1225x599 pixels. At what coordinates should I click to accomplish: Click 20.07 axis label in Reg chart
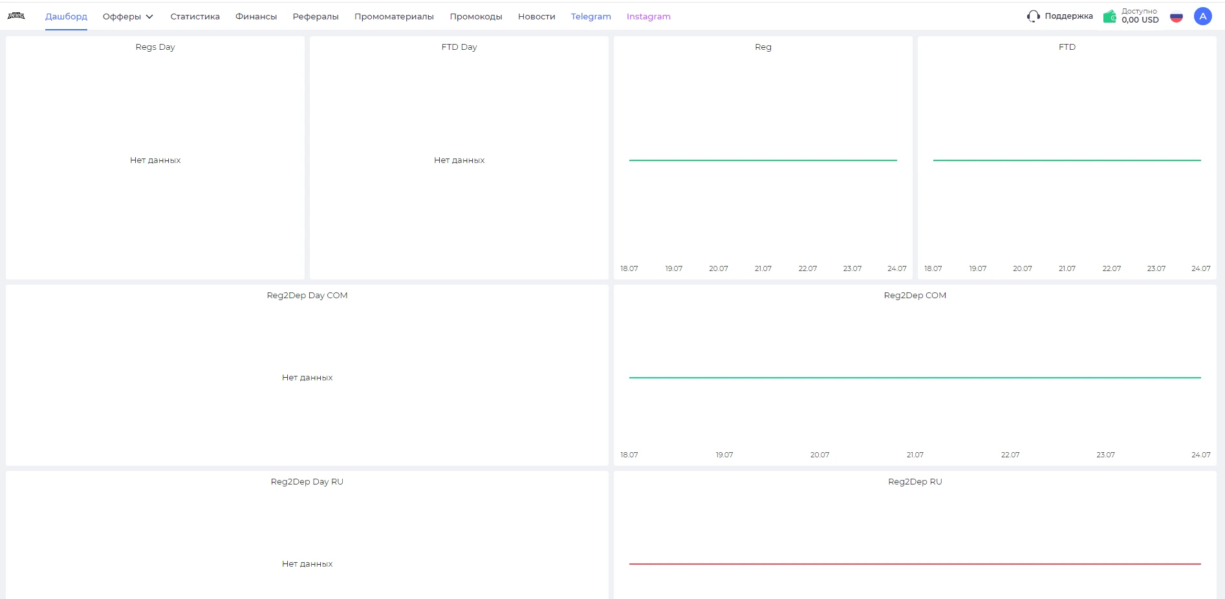click(719, 268)
